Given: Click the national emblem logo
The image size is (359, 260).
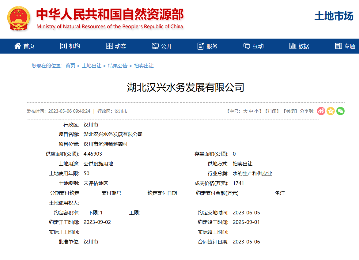Looking at the screenshot, I should (x=19, y=18).
